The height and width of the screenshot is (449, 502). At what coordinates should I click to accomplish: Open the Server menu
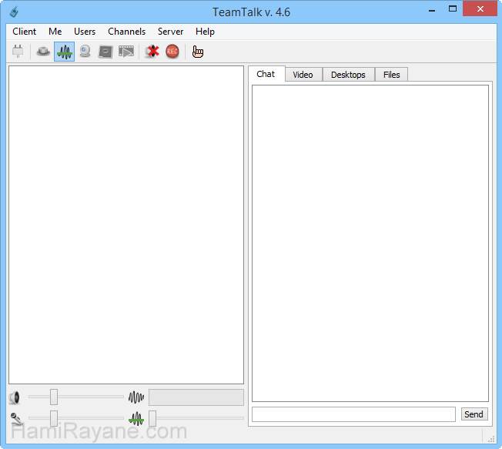click(x=171, y=32)
